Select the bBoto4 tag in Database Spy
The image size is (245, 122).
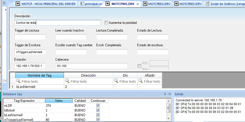(24, 110)
